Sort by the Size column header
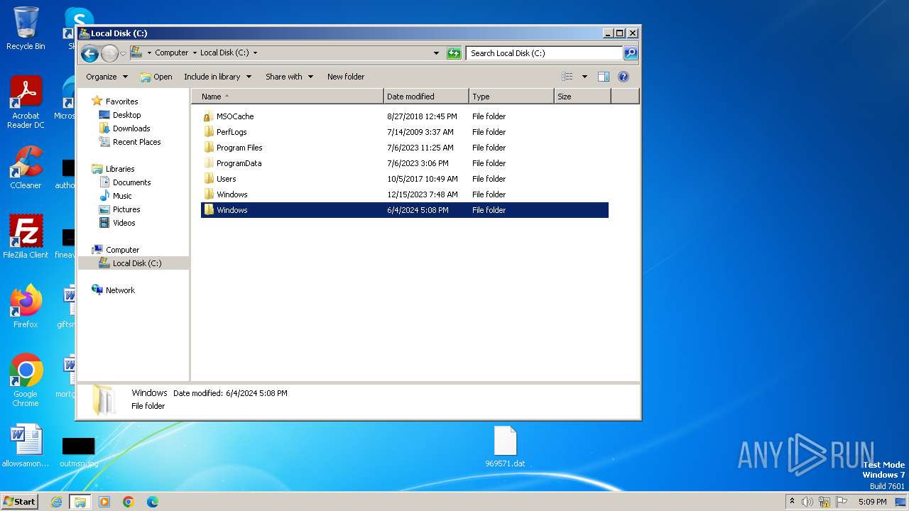Screen dimensions: 909x511 [x=582, y=97]
